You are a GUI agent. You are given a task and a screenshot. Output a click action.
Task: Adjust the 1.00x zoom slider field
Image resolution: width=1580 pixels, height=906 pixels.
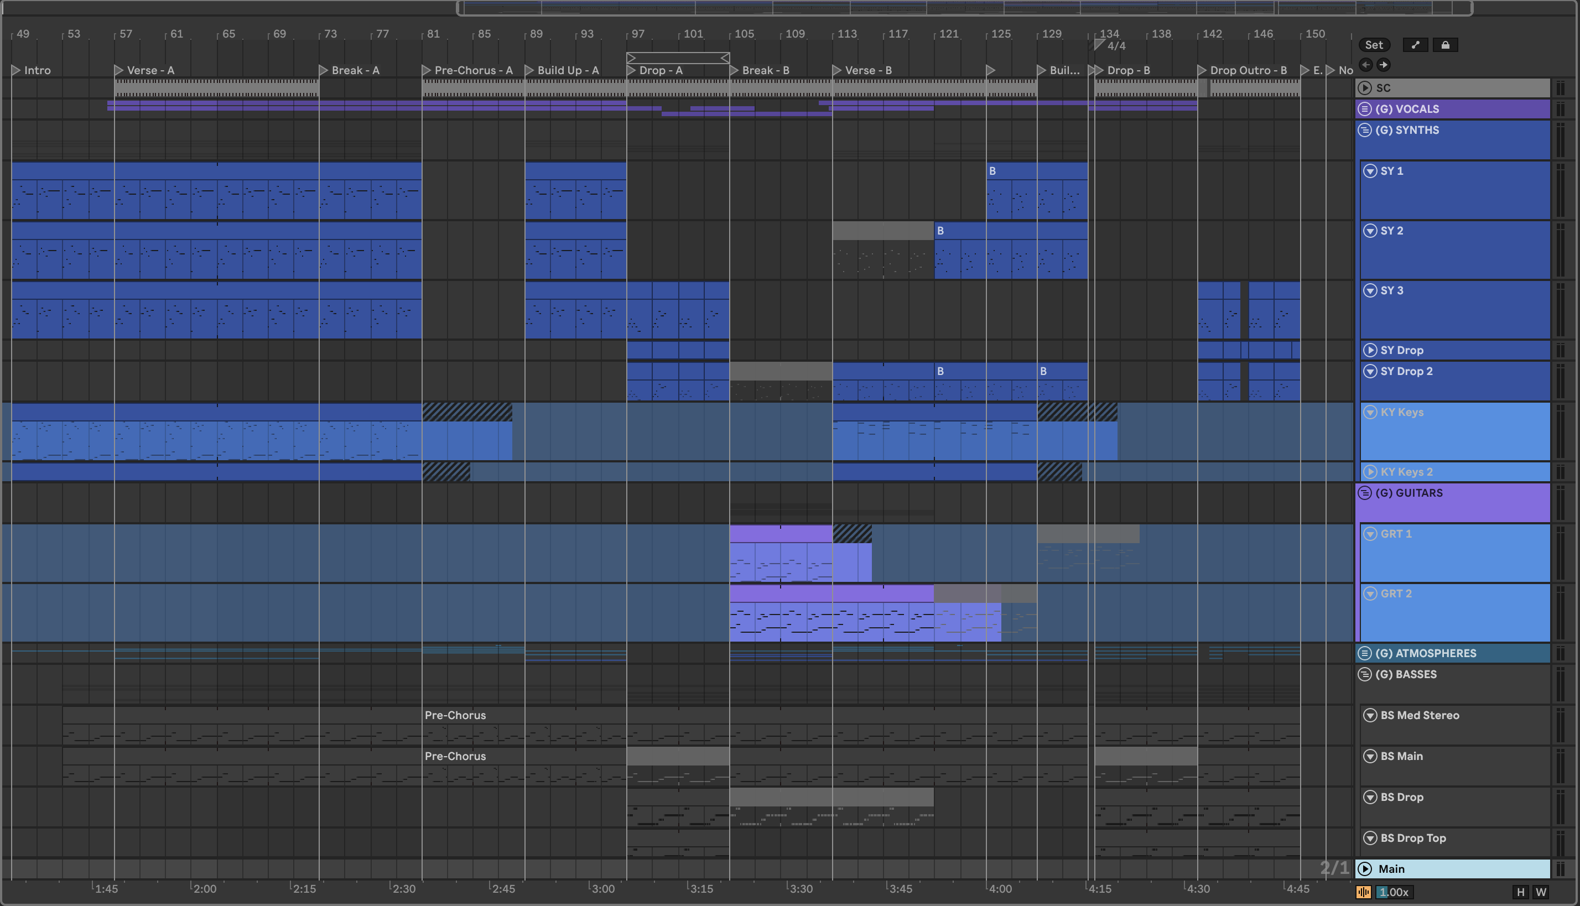tap(1394, 892)
